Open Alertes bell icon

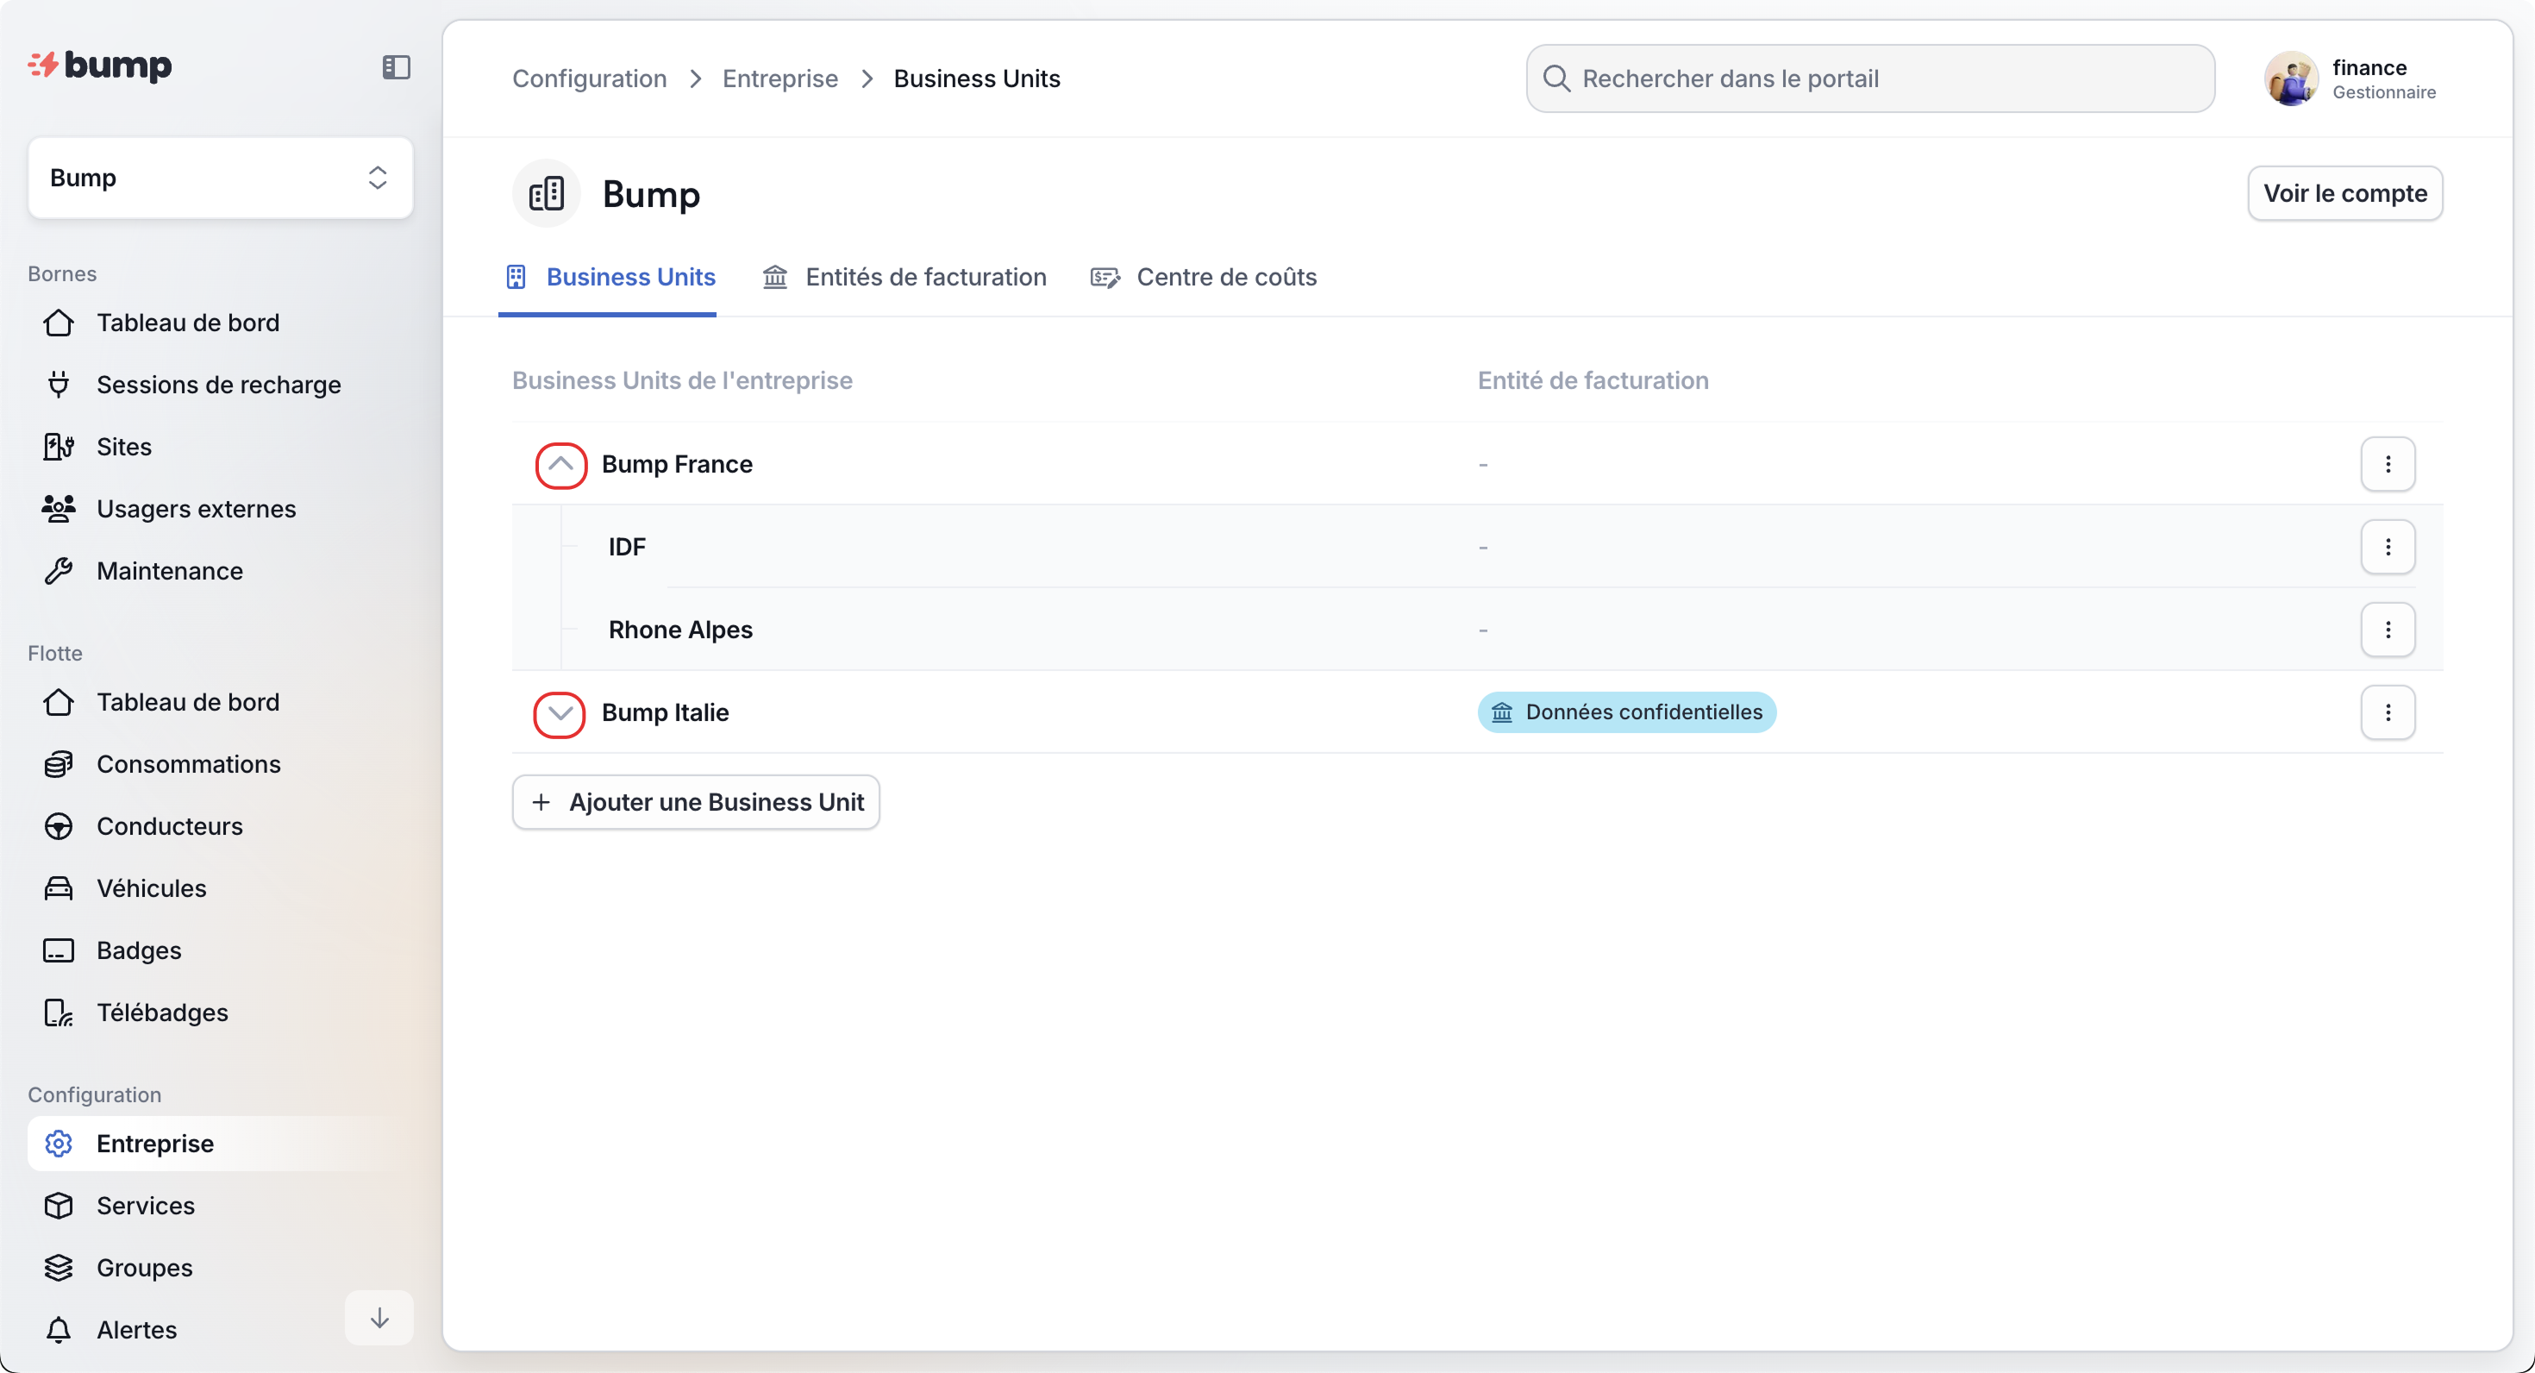tap(58, 1330)
